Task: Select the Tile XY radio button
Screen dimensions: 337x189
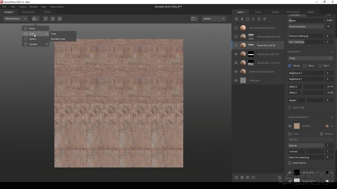Action: click(x=290, y=66)
